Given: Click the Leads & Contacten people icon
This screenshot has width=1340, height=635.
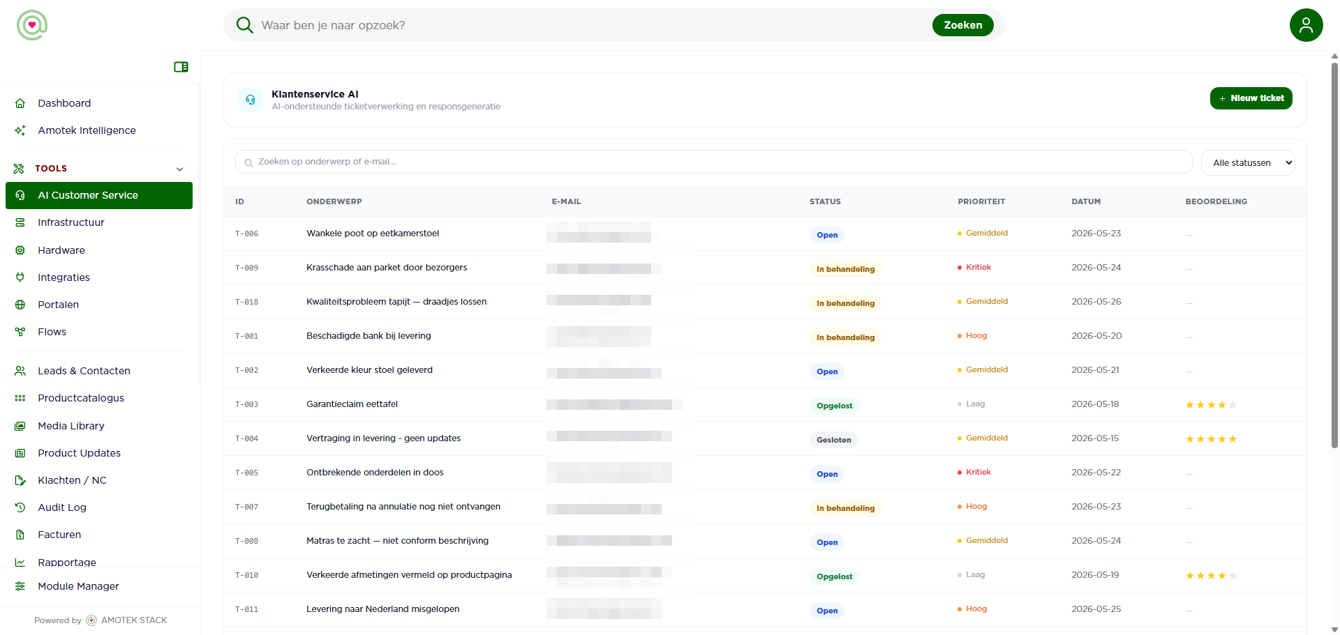Looking at the screenshot, I should tap(20, 371).
